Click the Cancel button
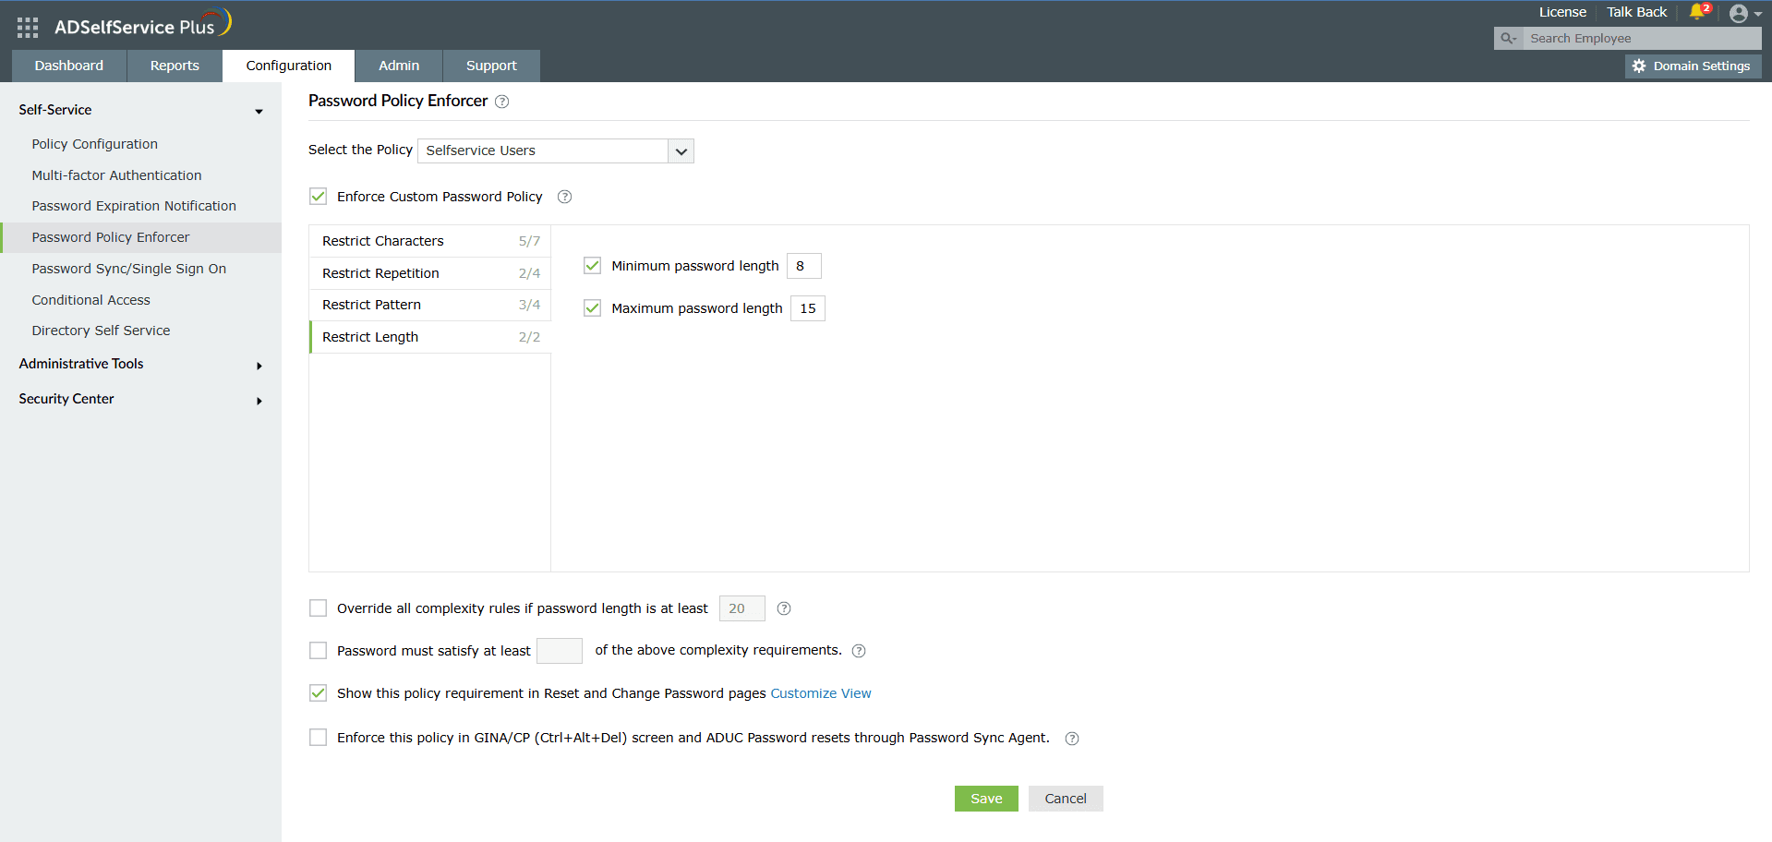Viewport: 1772px width, 842px height. 1066,799
